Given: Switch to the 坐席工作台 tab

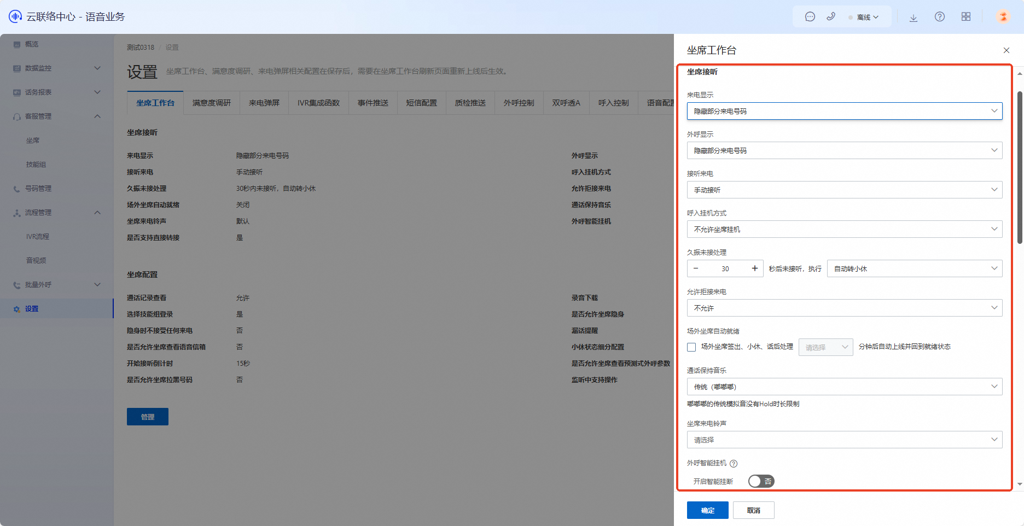Looking at the screenshot, I should (155, 103).
